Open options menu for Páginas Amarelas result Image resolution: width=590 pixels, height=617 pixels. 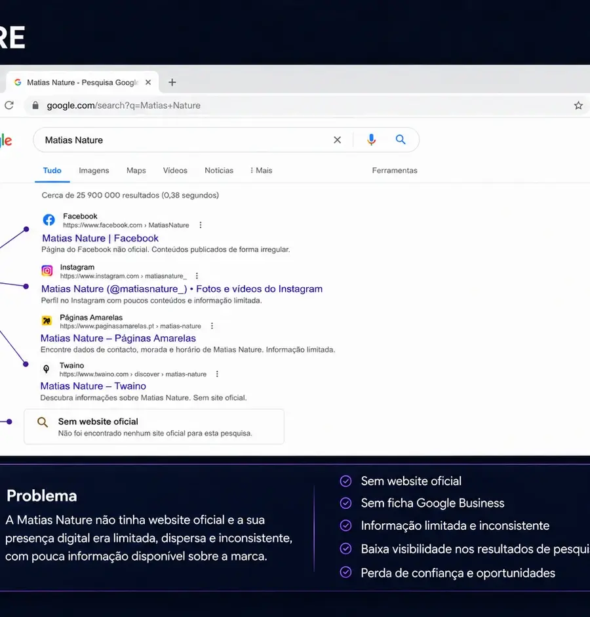(212, 326)
